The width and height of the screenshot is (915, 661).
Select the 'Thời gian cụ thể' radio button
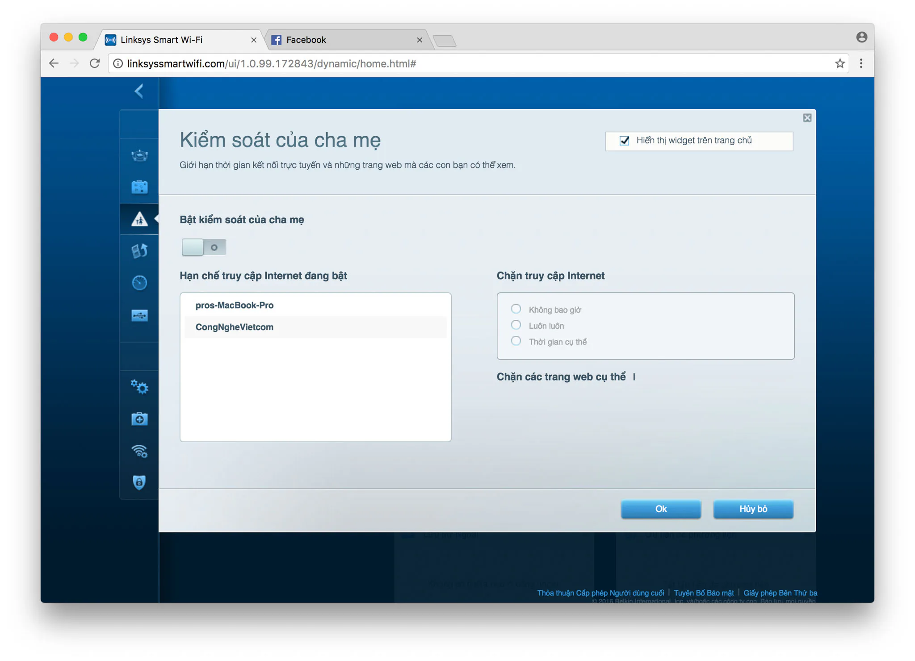pyautogui.click(x=516, y=341)
